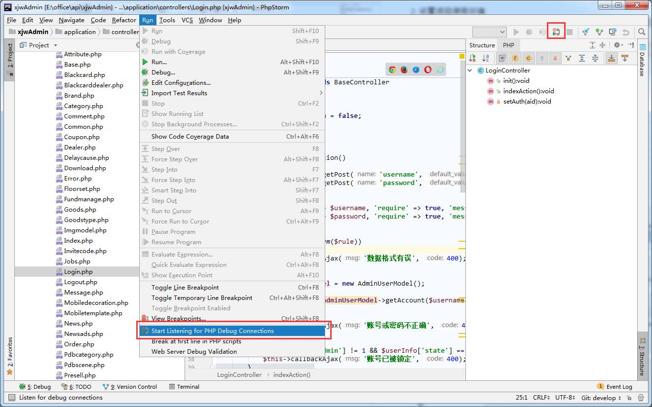
Task: Open in Safari browser icon
Action: 416,70
